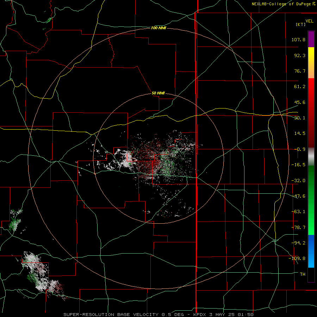The height and width of the screenshot is (317, 317).
Task: Pick the blue segment of velocity color bar
Action: pos(311,251)
